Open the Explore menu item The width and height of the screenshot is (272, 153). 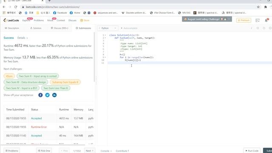pos(26,20)
